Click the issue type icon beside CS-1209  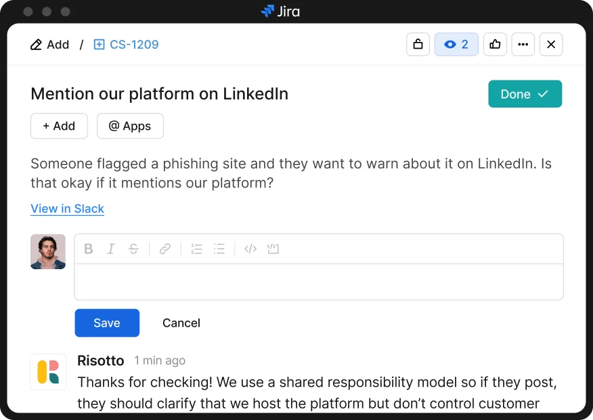coord(99,45)
